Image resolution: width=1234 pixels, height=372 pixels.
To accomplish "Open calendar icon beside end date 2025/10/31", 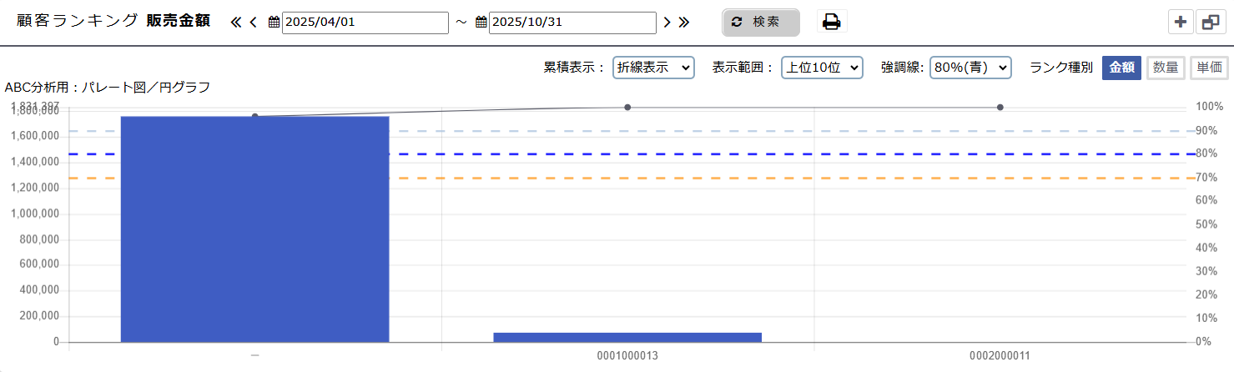I will click(481, 23).
